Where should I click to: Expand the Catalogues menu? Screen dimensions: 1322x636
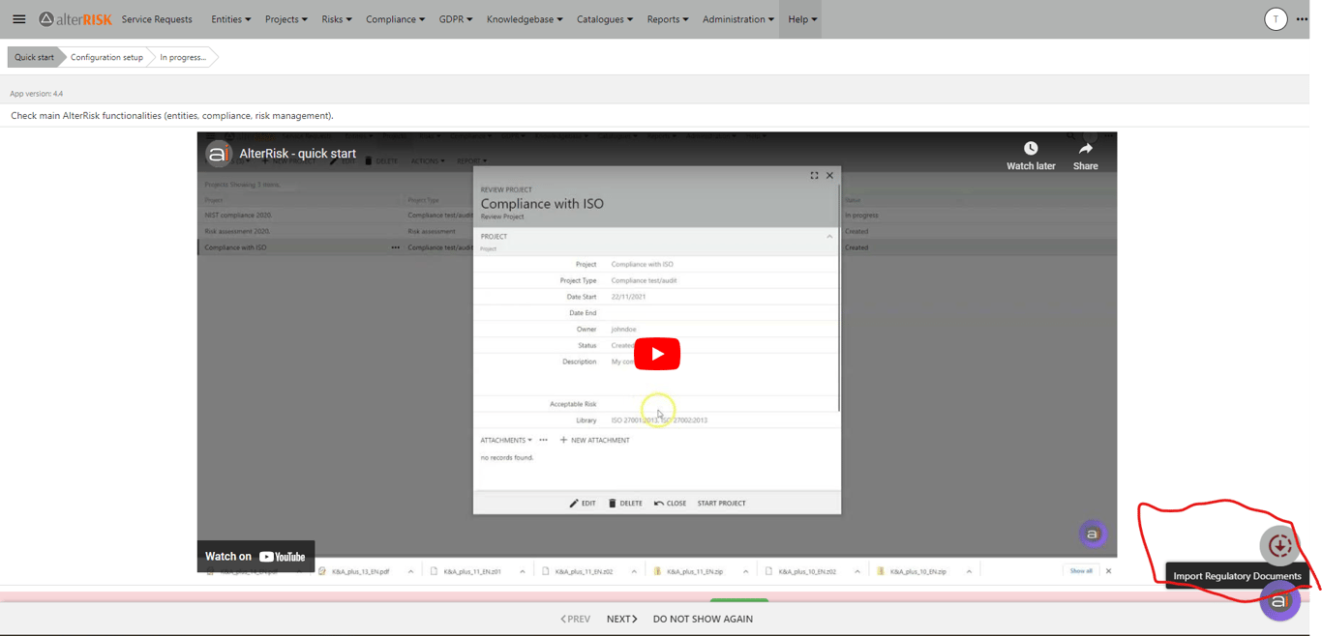click(605, 19)
